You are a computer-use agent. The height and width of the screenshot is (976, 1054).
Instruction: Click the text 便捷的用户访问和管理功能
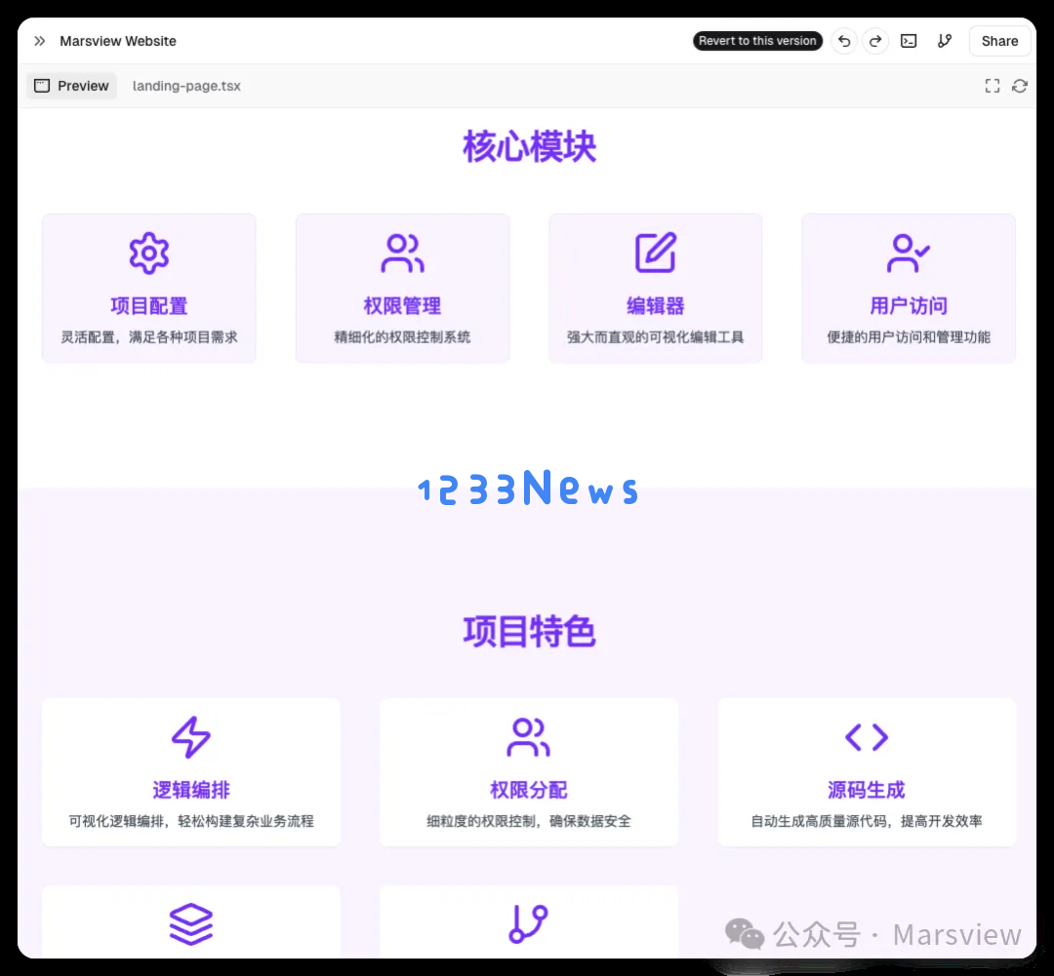(x=909, y=337)
